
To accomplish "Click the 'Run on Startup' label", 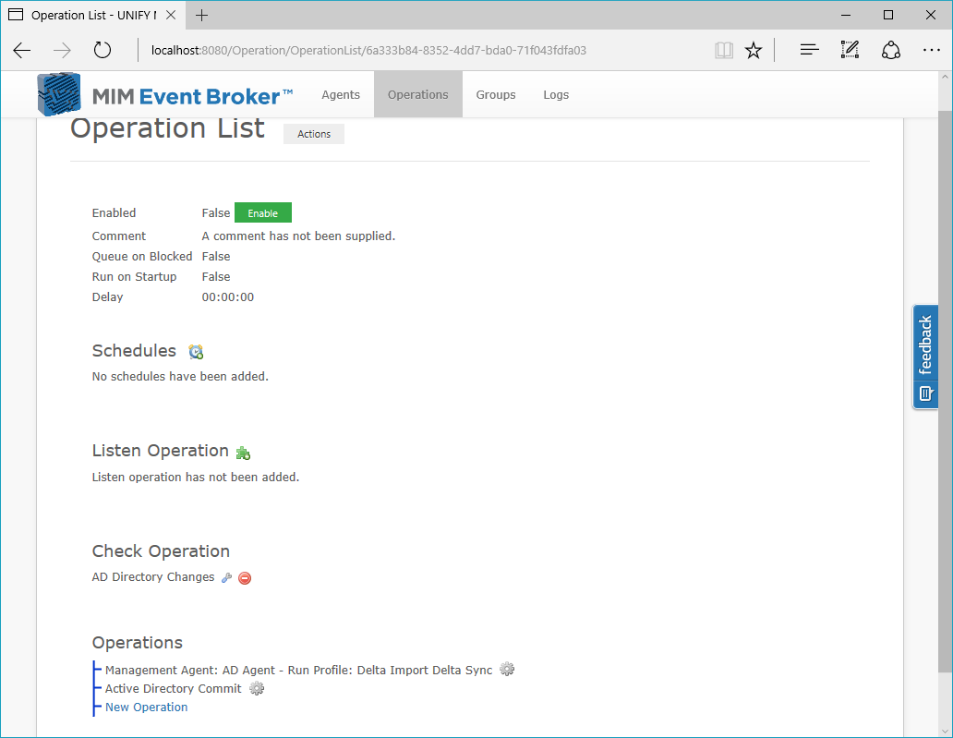I will pyautogui.click(x=134, y=276).
